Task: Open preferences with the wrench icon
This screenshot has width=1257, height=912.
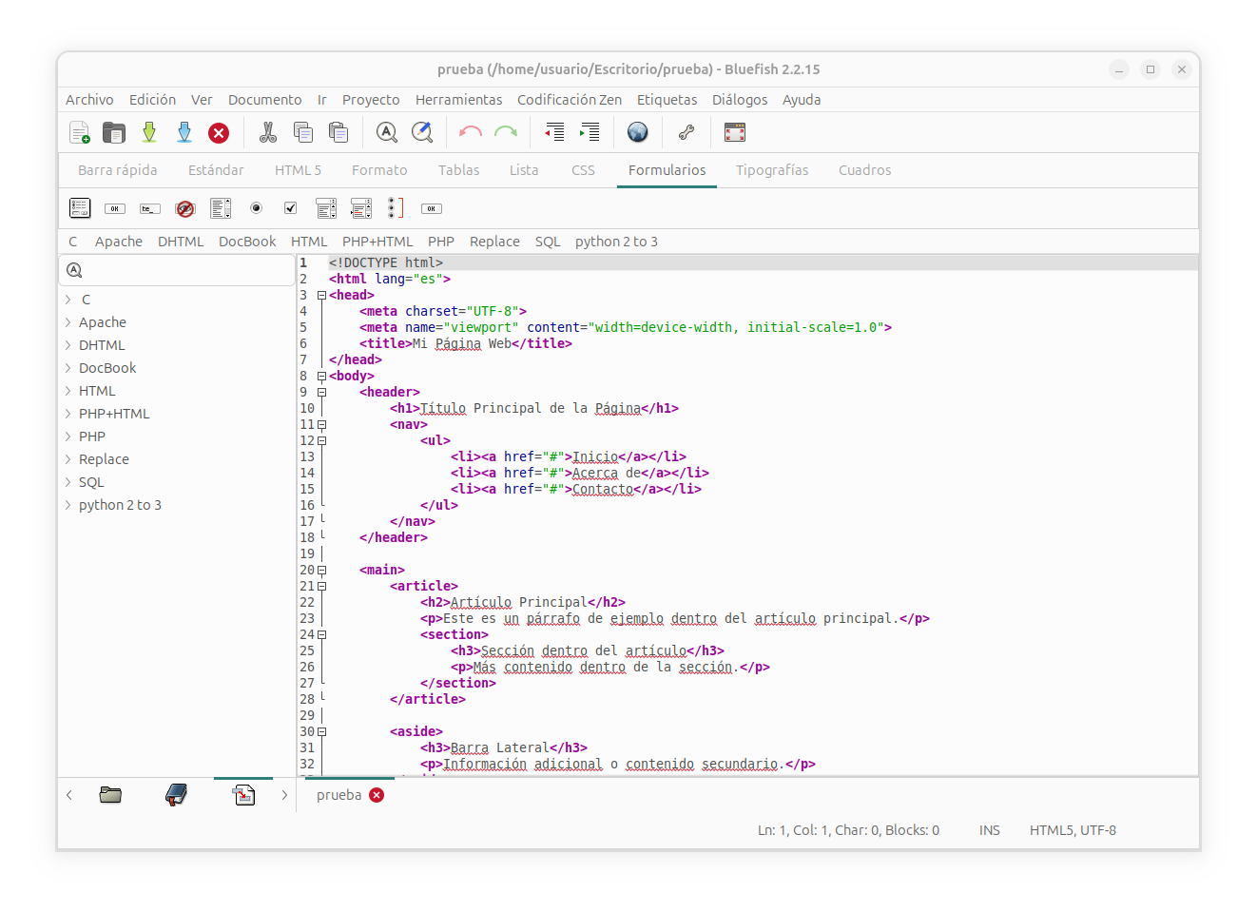Action: point(687,132)
